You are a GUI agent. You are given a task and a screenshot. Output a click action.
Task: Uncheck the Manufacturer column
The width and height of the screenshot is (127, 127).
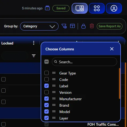47,99
